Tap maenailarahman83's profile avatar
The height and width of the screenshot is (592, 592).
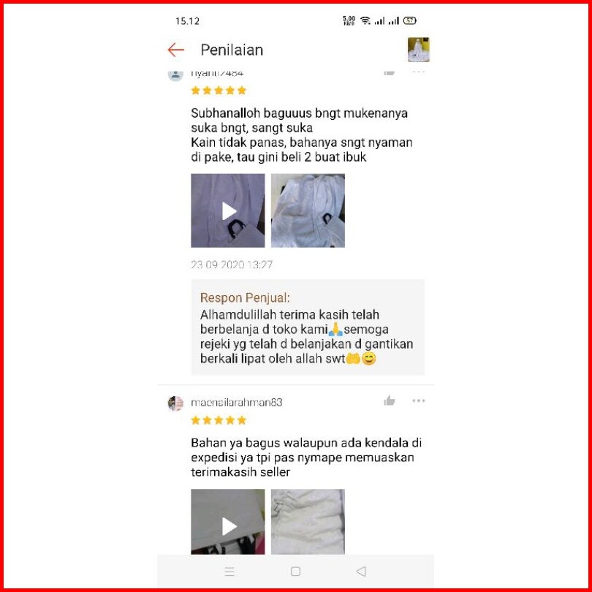[x=175, y=403]
